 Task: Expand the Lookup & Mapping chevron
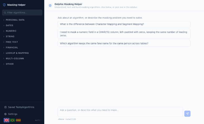point(4,53)
